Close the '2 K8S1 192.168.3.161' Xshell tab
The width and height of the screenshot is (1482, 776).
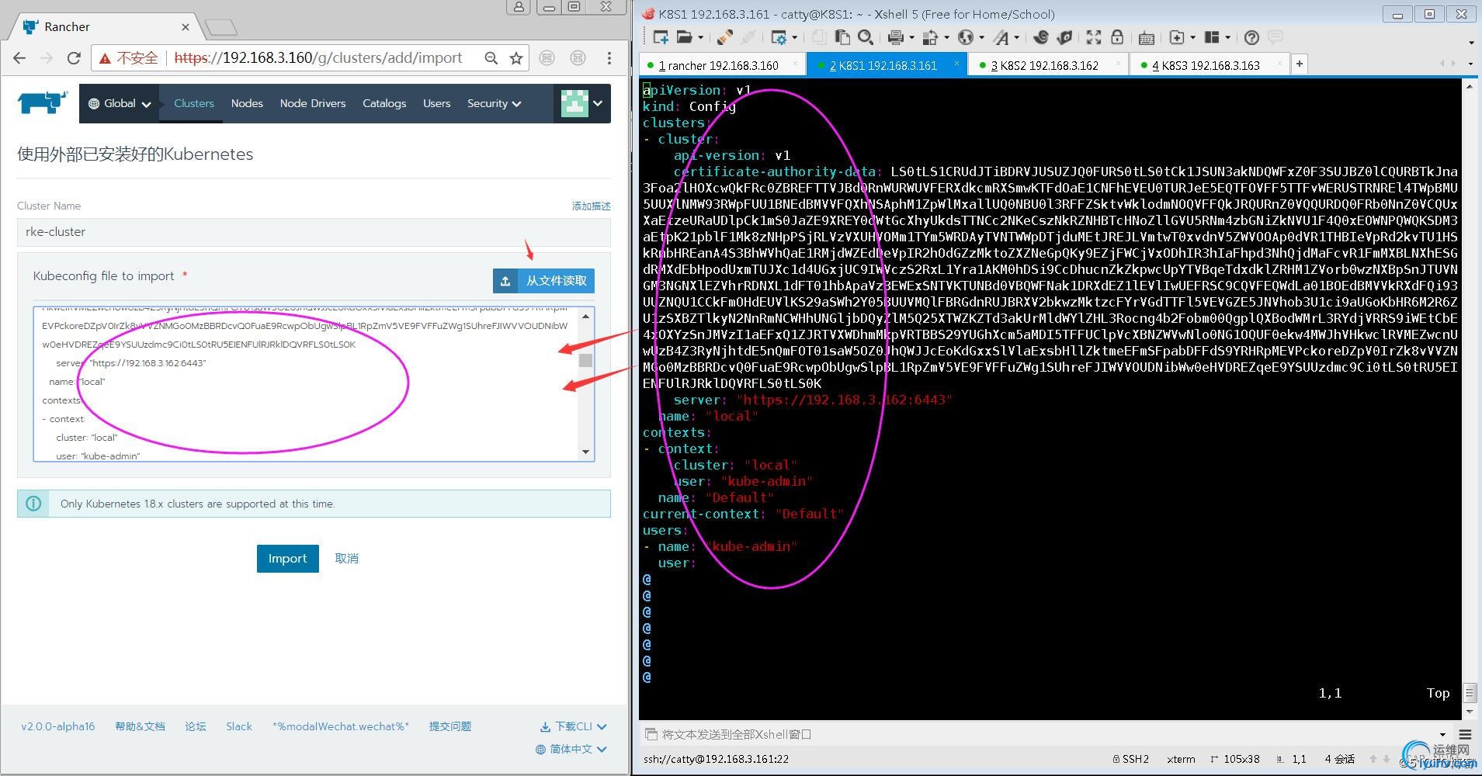[956, 64]
